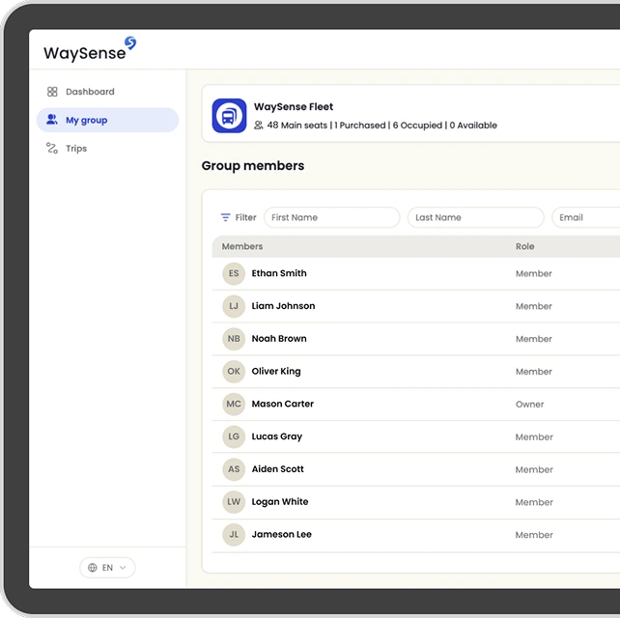The width and height of the screenshot is (620, 618).
Task: Click the LJ avatar for Liam Johnson
Action: [234, 306]
